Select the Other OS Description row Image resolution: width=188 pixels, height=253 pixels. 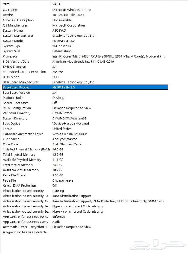(x=85, y=20)
